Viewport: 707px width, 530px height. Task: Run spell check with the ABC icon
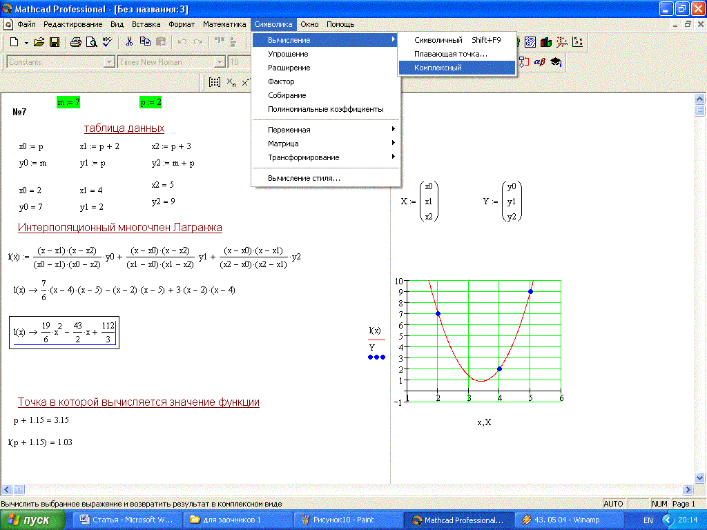pos(107,42)
